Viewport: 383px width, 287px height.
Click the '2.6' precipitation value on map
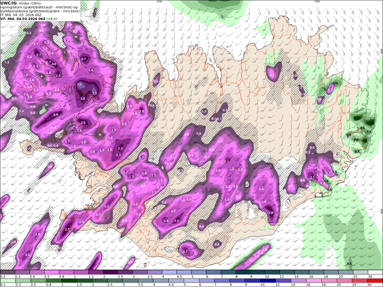[x=83, y=123]
